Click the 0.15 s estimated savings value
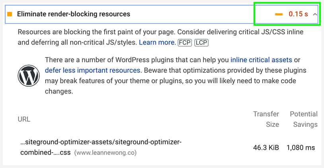This screenshot has width=324, height=168. tap(298, 14)
